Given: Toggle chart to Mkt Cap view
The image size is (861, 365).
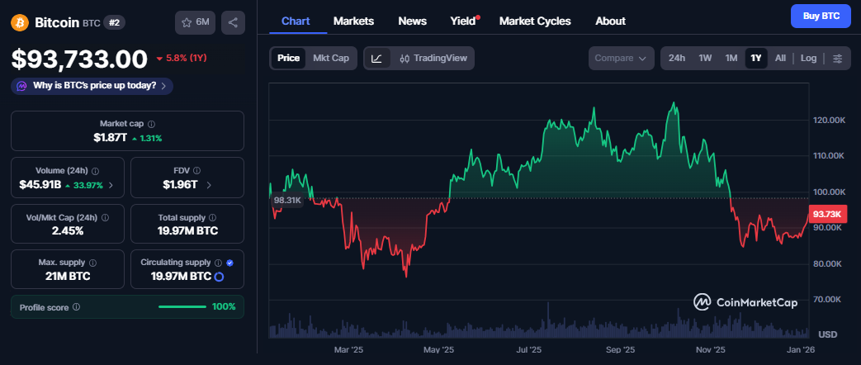Looking at the screenshot, I should (x=330, y=59).
